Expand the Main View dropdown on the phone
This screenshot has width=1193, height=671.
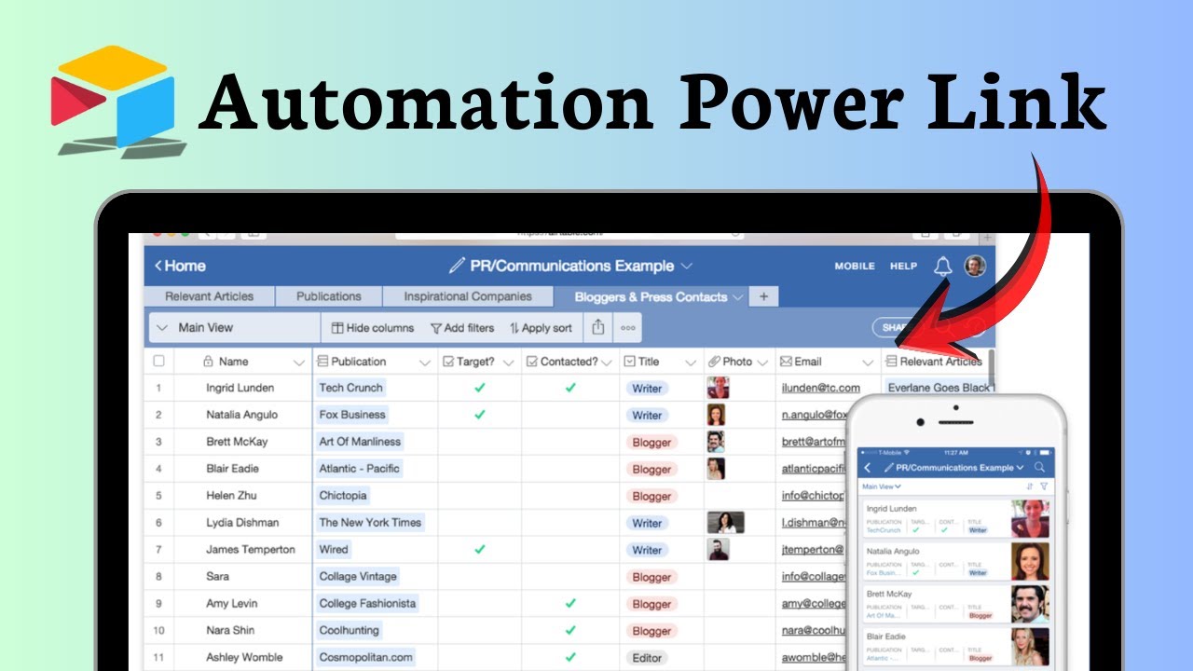[882, 486]
